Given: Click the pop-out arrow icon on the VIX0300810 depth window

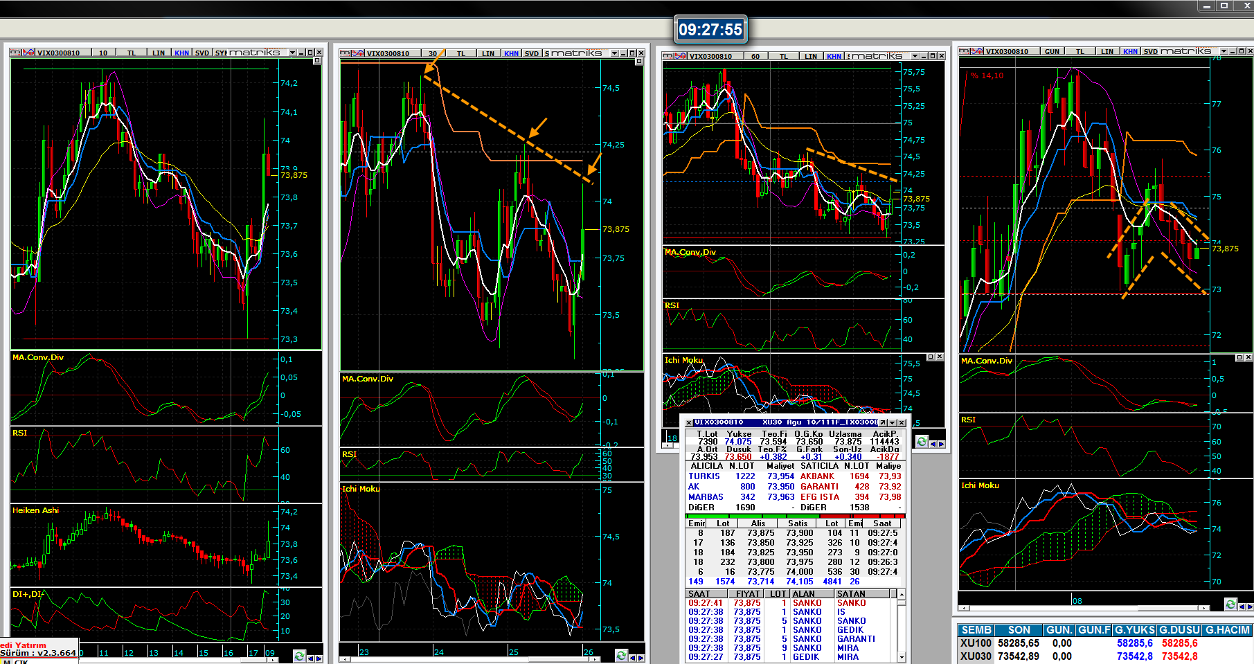Looking at the screenshot, I should 883,422.
